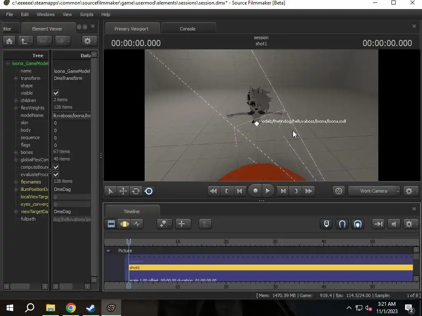Play the shot
This screenshot has height=316, width=422.
pyautogui.click(x=268, y=191)
